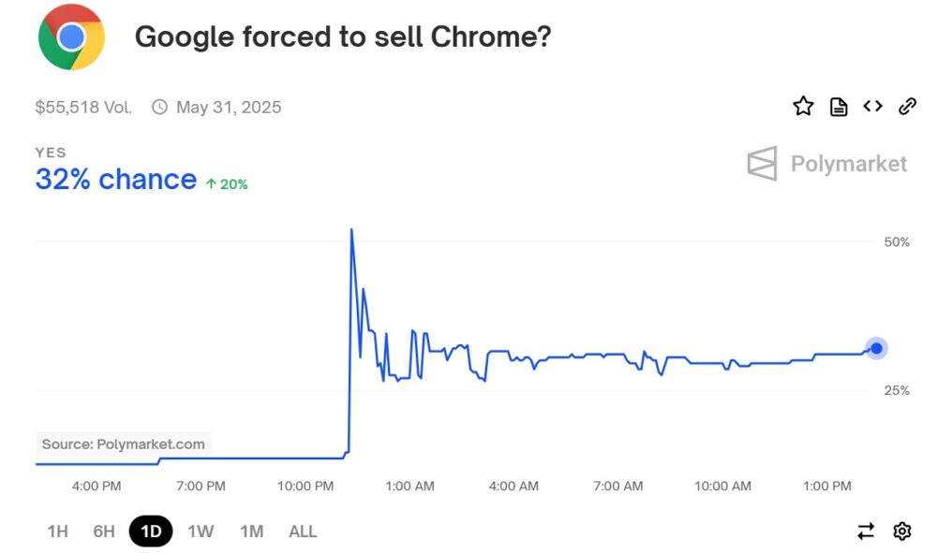Copy the market link with the chain icon
The height and width of the screenshot is (553, 937).
pyautogui.click(x=907, y=107)
